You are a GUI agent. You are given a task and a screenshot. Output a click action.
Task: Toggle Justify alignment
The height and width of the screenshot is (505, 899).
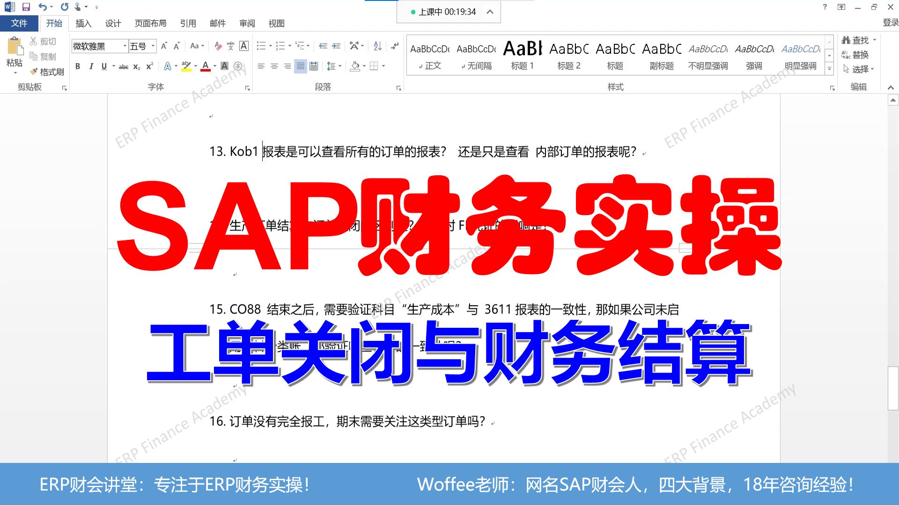(x=301, y=66)
